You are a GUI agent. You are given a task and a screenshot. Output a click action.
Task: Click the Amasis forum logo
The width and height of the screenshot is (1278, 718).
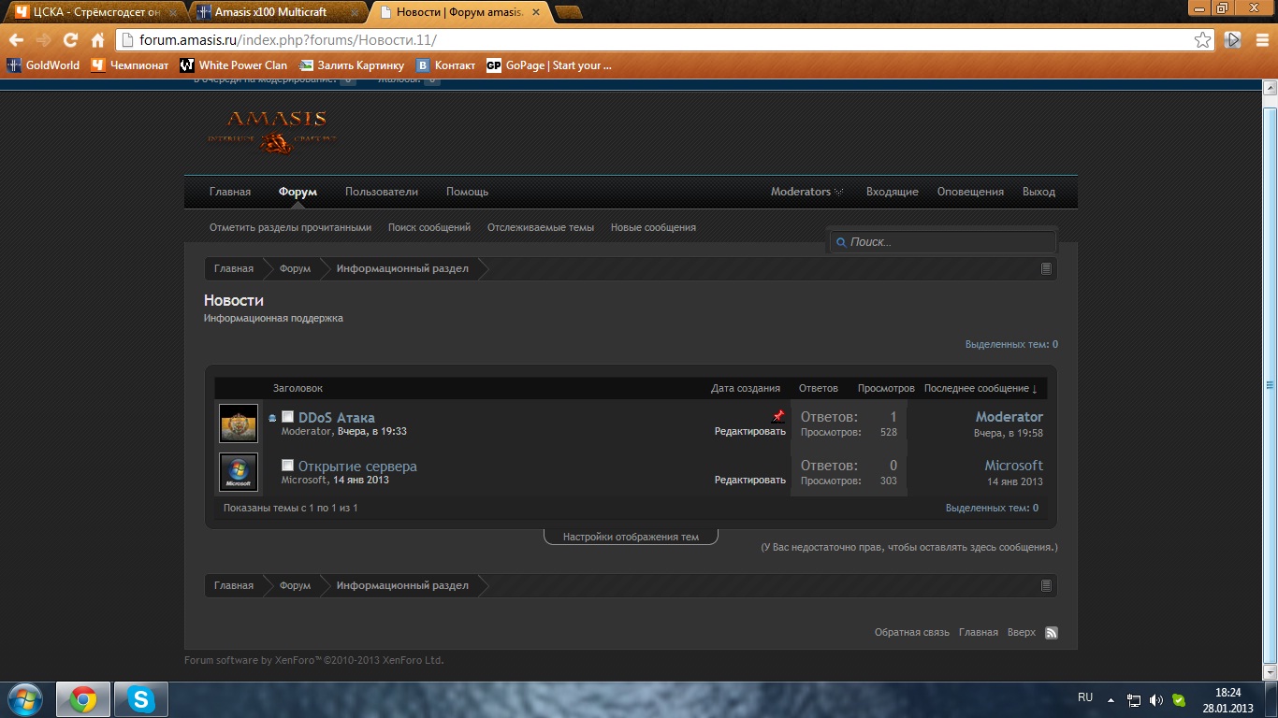point(271,131)
